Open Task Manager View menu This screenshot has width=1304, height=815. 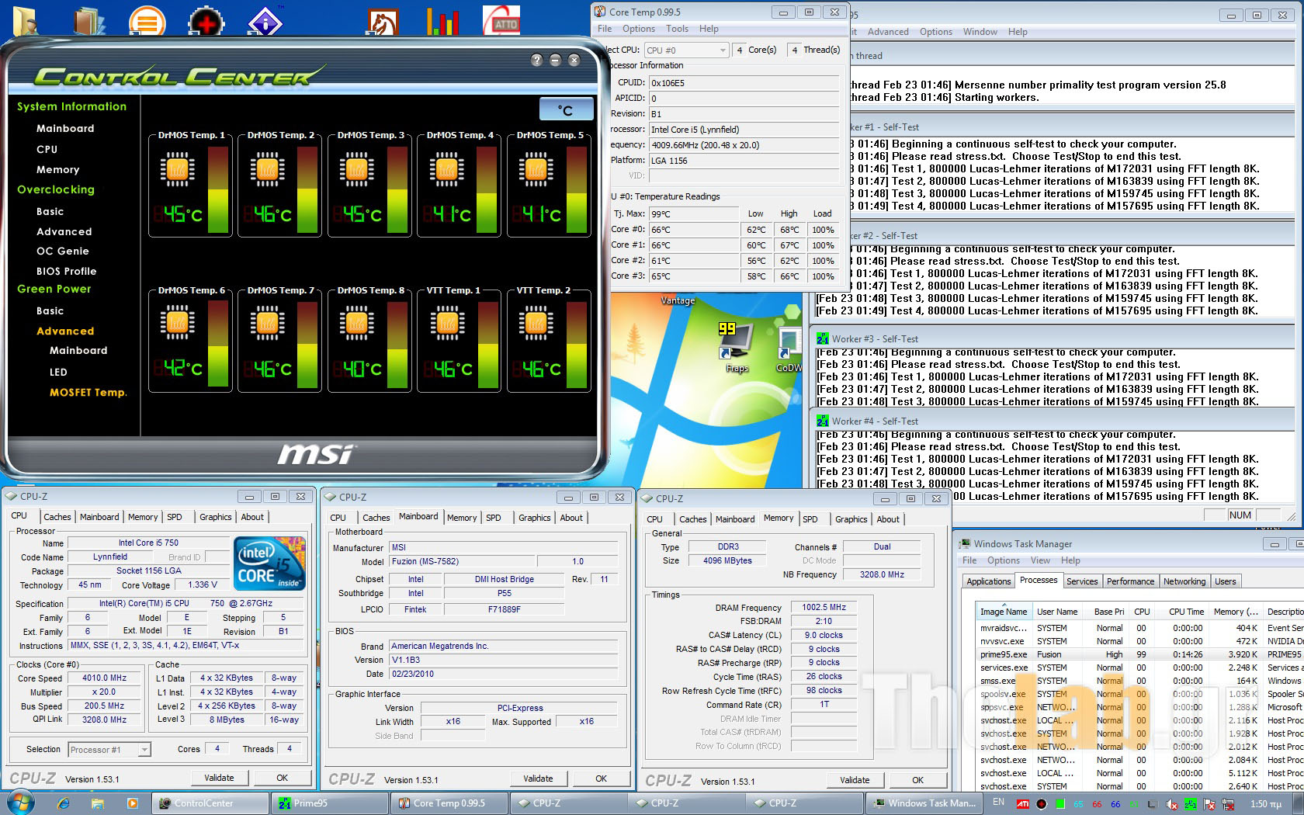pos(1040,560)
